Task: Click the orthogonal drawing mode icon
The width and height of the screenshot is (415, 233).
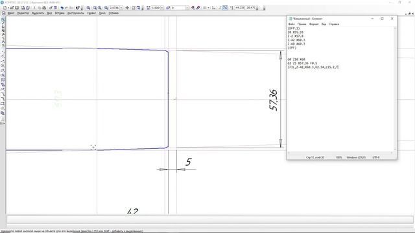Action: [x=220, y=8]
